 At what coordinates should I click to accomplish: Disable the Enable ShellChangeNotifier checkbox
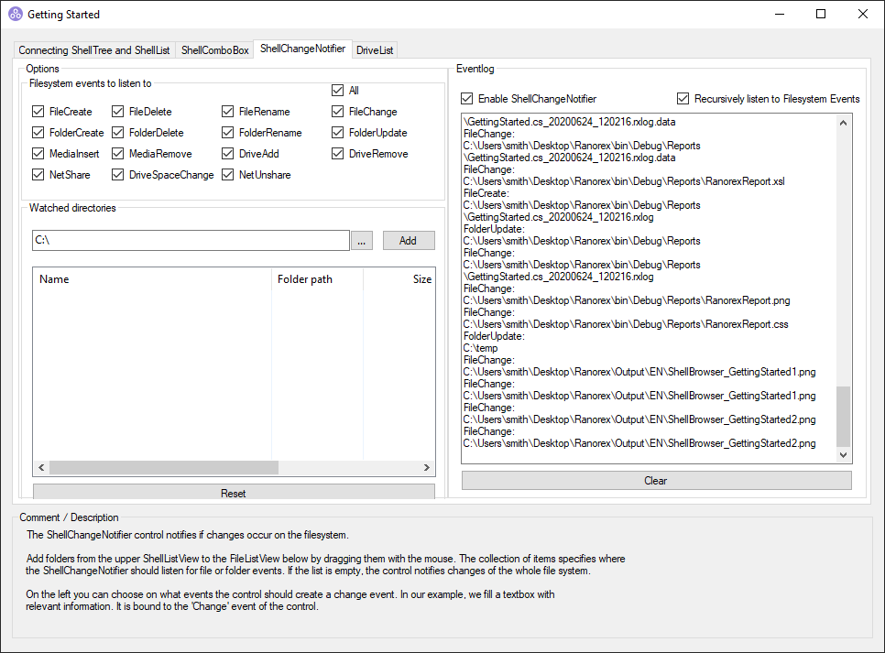tap(468, 99)
